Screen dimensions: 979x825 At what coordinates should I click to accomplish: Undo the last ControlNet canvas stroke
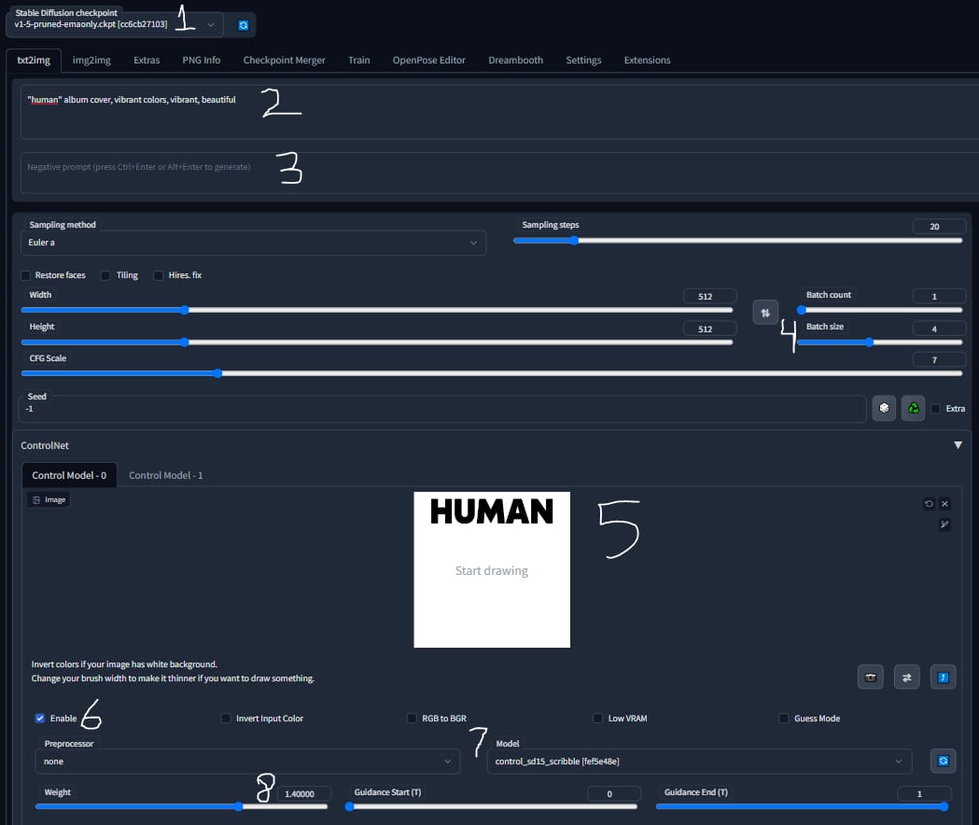[x=929, y=503]
